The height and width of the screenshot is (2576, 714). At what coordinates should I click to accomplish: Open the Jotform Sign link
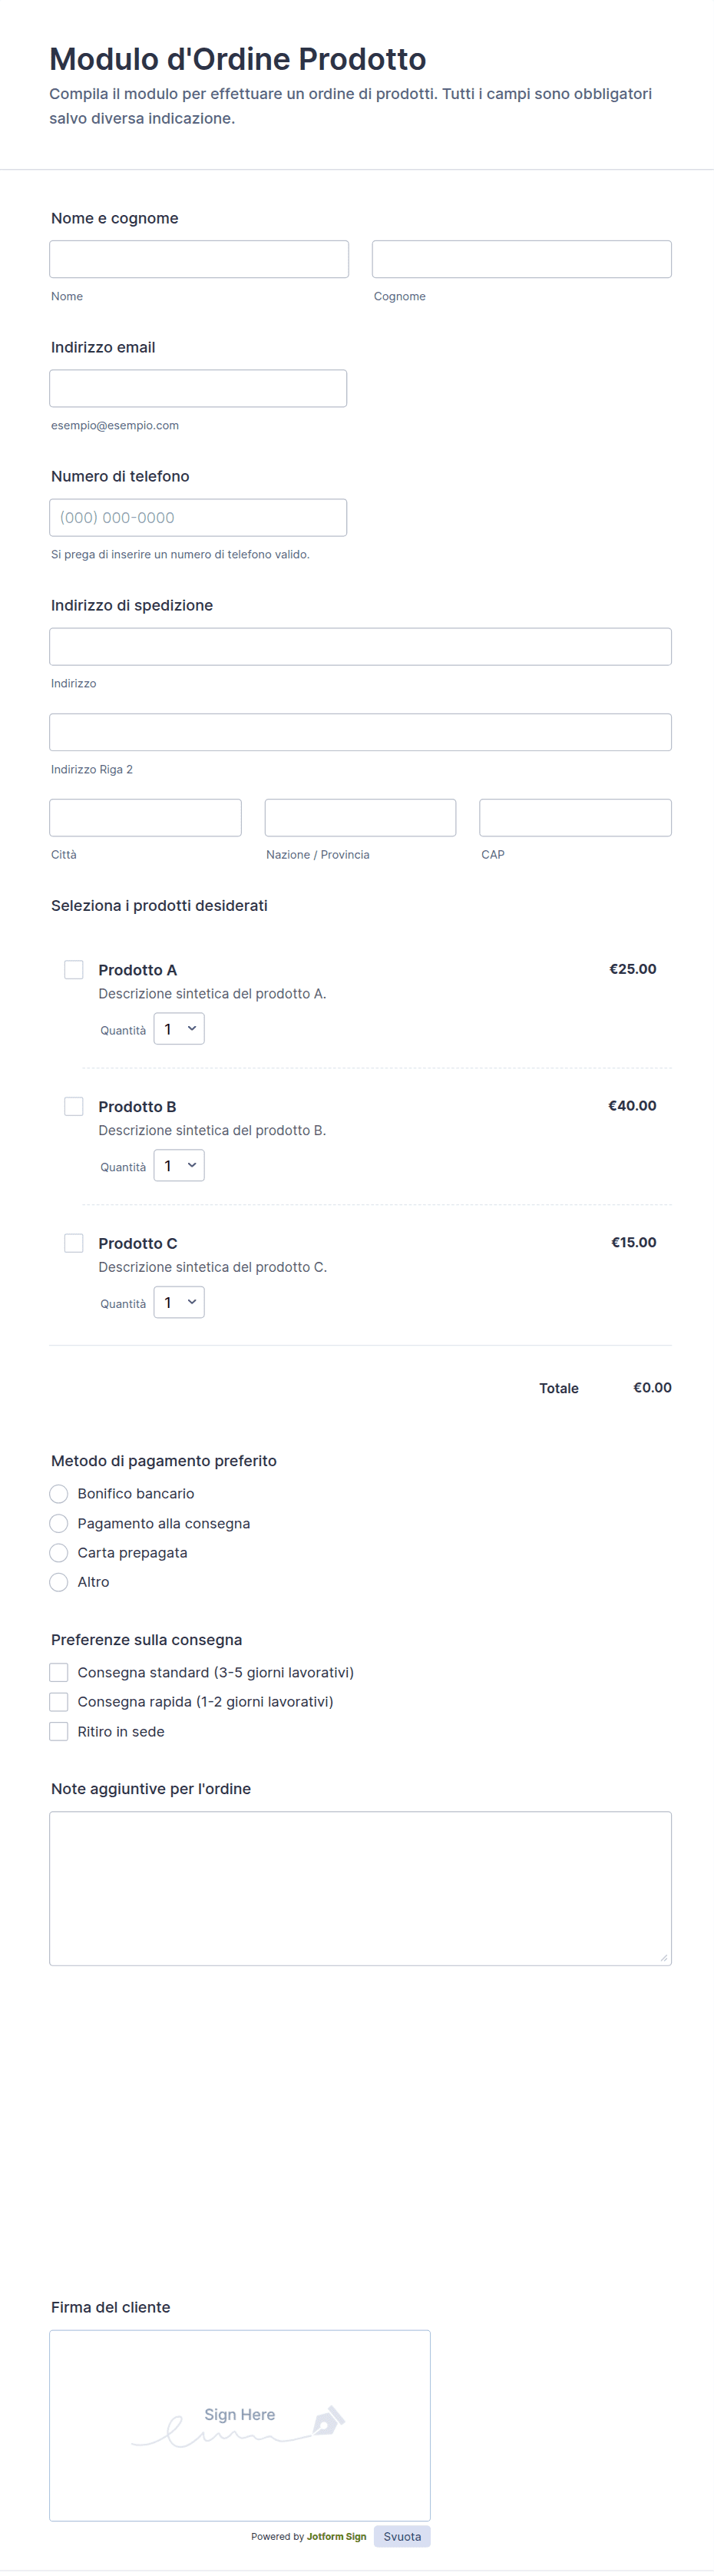click(336, 2536)
